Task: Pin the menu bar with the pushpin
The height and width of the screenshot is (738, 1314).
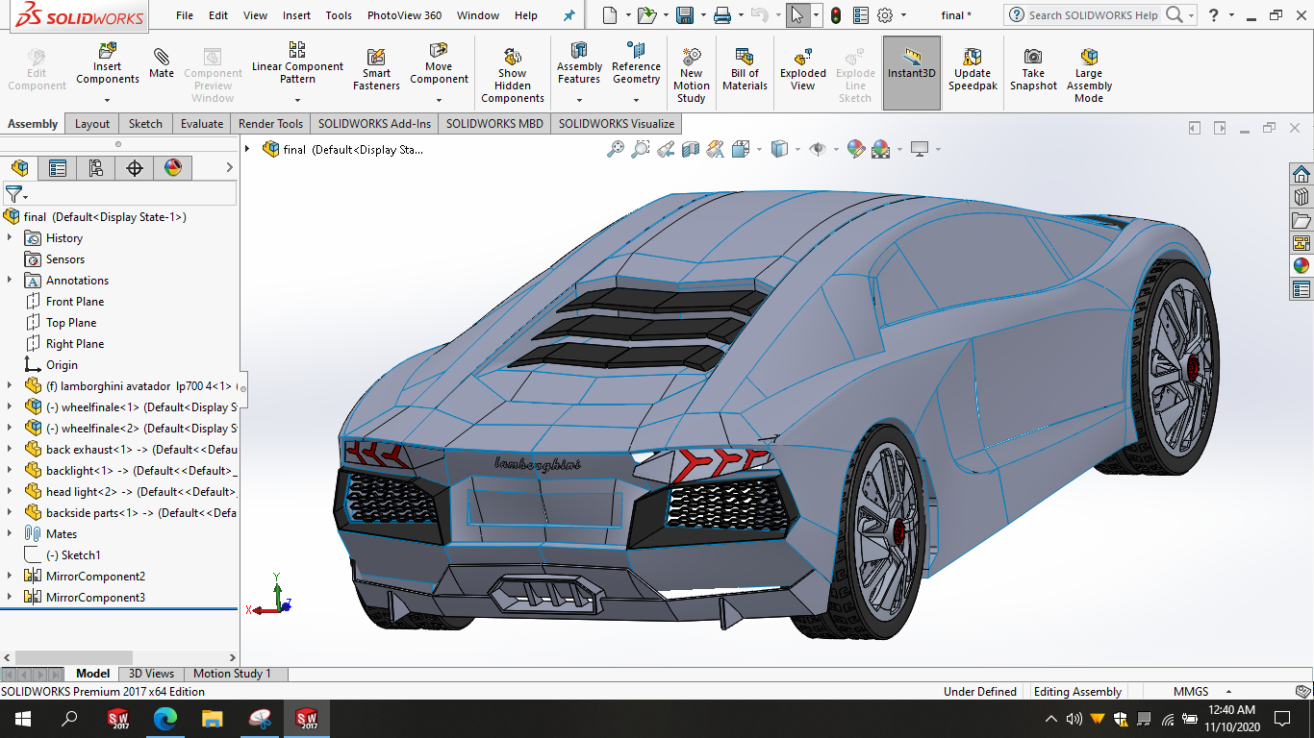Action: point(569,15)
